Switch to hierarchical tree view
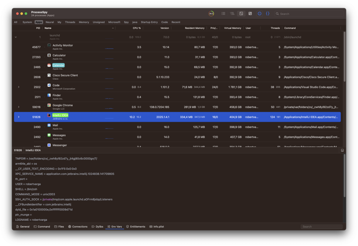This screenshot has height=246, width=358. click(x=232, y=14)
